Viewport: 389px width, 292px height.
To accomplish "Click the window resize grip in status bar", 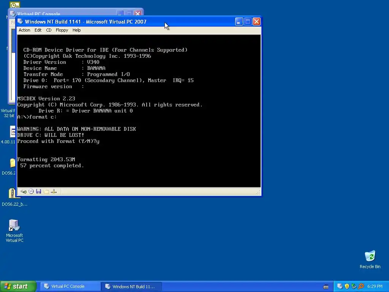I will 258,192.
